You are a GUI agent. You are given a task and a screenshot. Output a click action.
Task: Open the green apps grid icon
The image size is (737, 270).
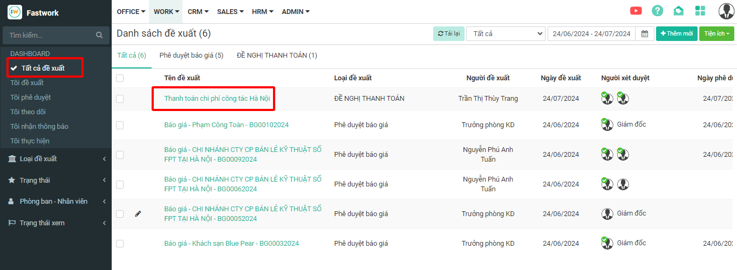(700, 11)
